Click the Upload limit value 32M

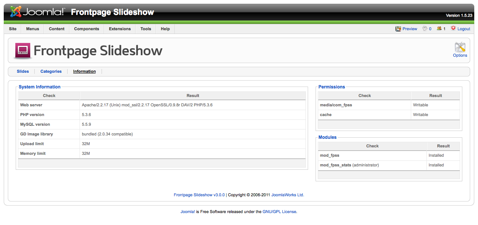coord(86,144)
